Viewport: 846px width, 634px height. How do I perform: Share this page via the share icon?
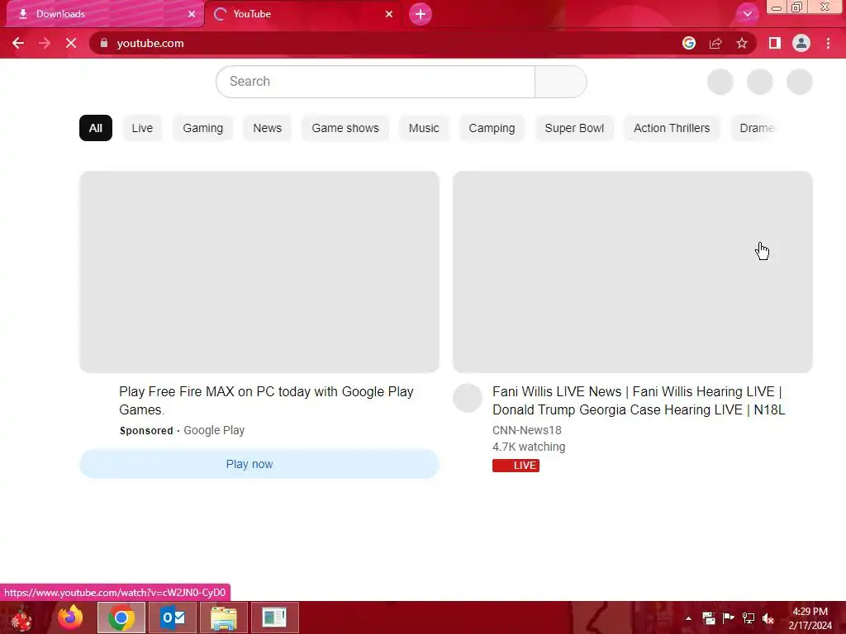click(715, 43)
